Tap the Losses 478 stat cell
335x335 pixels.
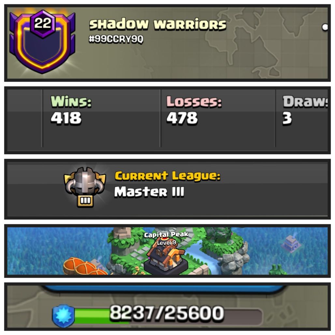point(217,118)
